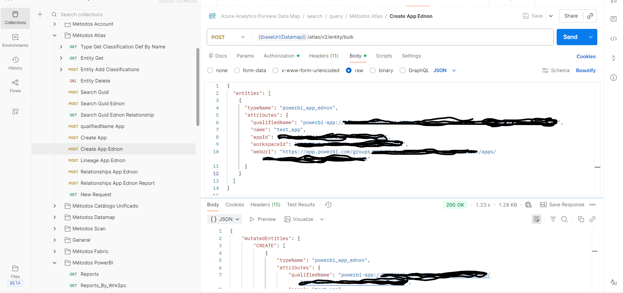Screen dimensions: 623x293
Task: Open the Environments sidebar panel
Action: tap(15, 41)
